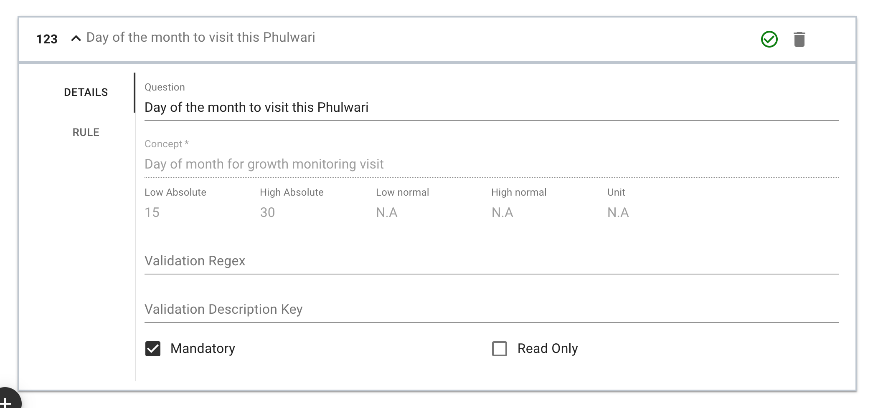Select the Low Absolute value 15
The width and height of the screenshot is (873, 408).
click(152, 212)
